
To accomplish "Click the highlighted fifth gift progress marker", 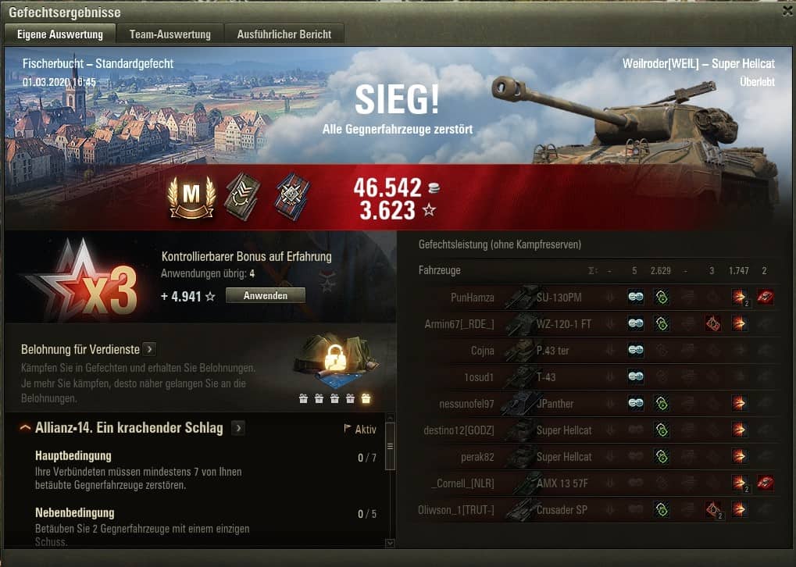I will (x=366, y=398).
